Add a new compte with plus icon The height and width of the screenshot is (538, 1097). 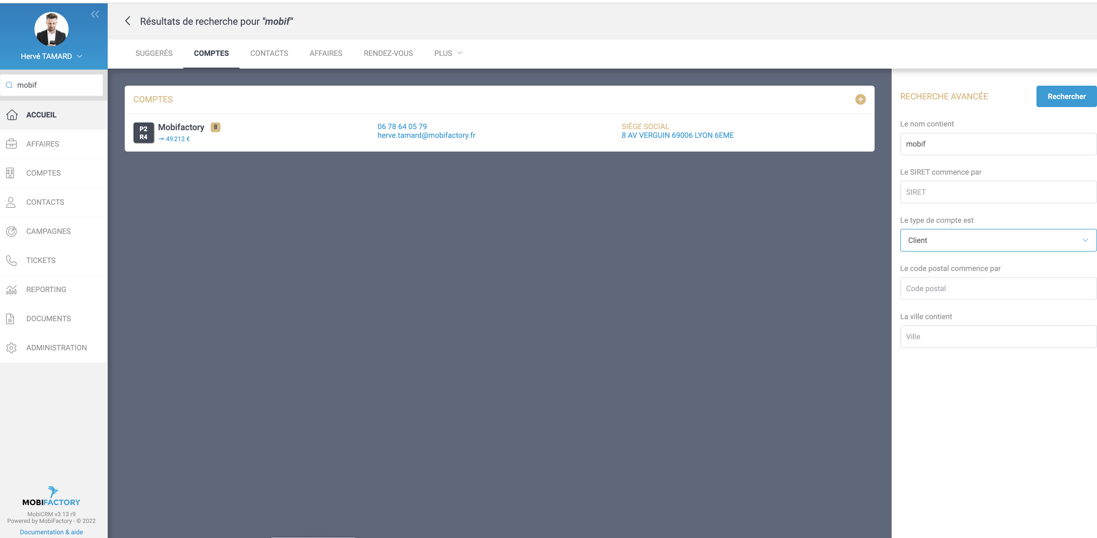pos(860,100)
